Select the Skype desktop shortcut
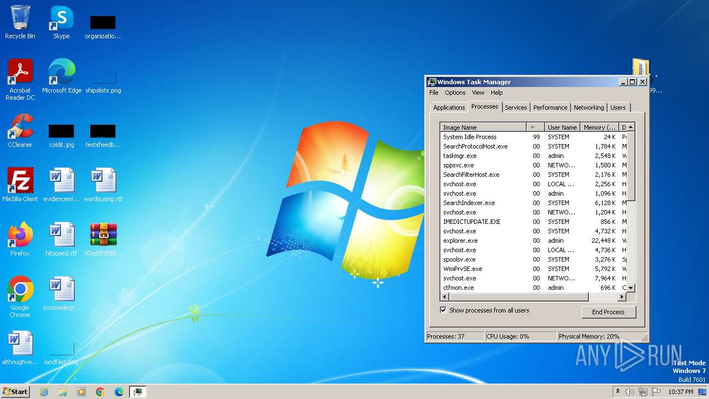 [x=61, y=22]
